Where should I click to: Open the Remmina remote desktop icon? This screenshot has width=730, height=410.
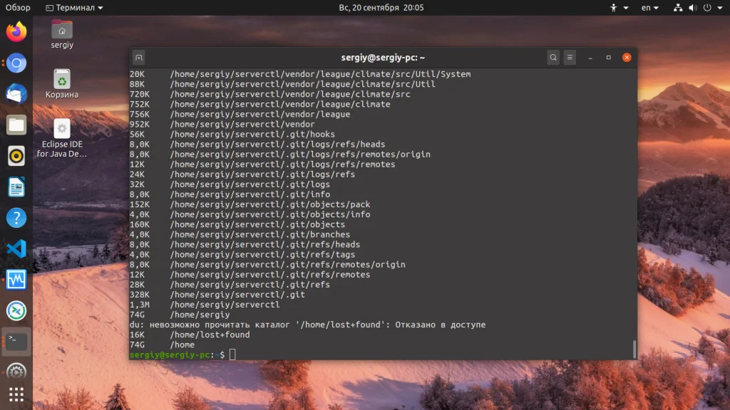16,310
